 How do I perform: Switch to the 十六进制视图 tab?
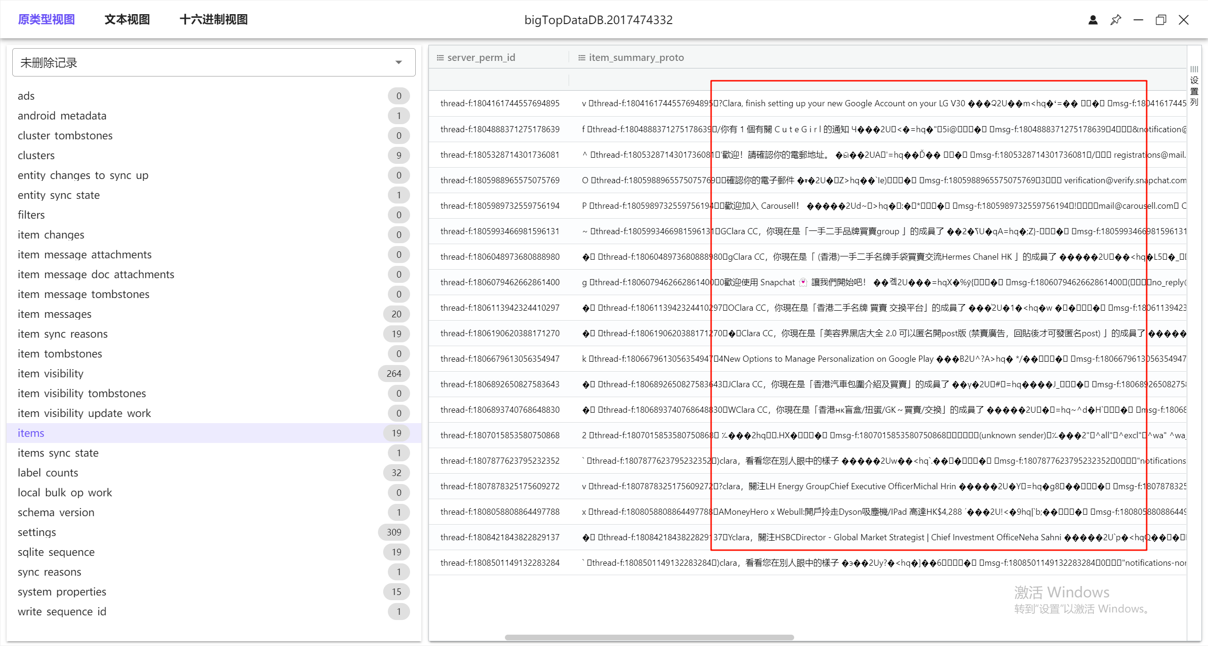pyautogui.click(x=213, y=19)
